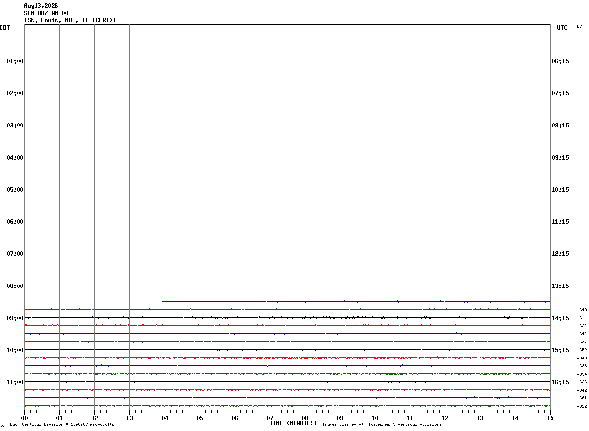Click the 15 minute mark on bottom axis
The height and width of the screenshot is (431, 589).
(x=550, y=418)
